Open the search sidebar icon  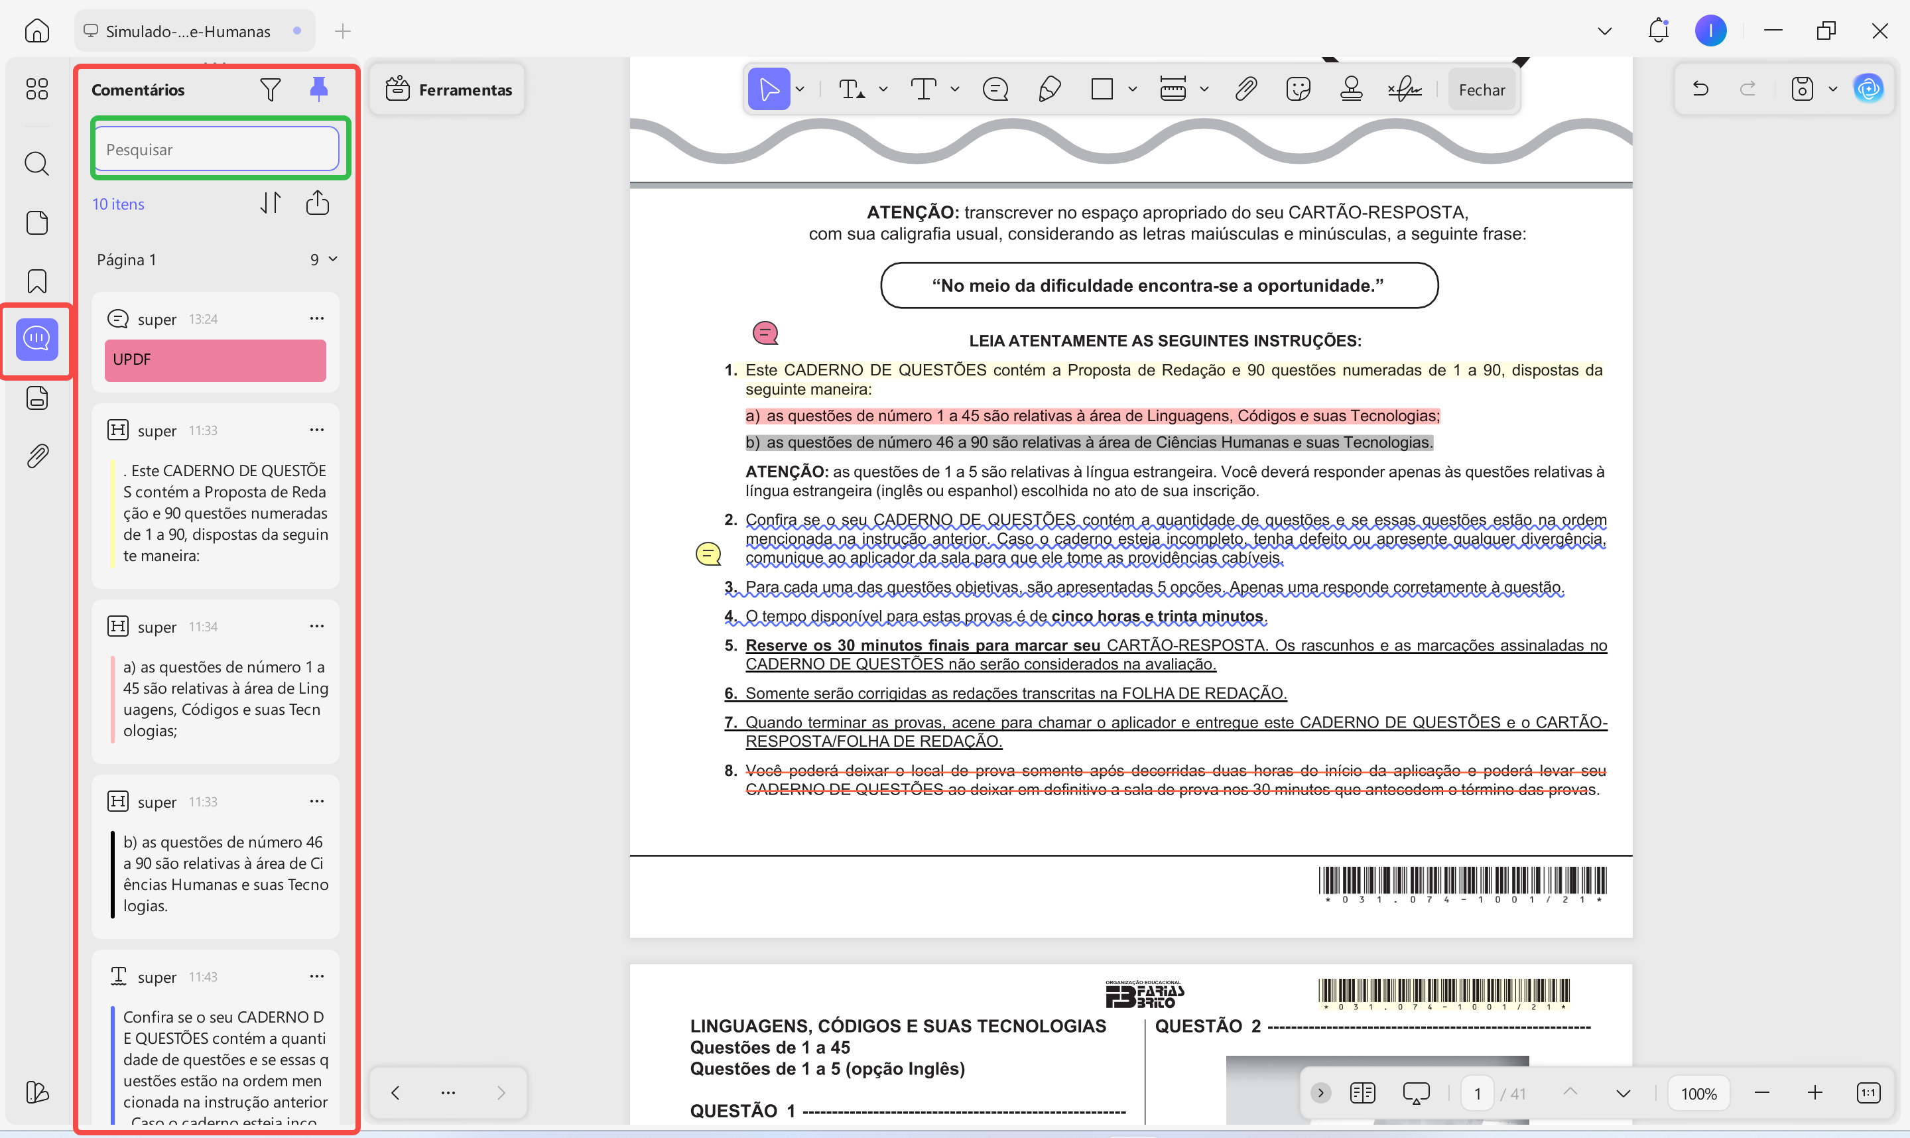(36, 163)
